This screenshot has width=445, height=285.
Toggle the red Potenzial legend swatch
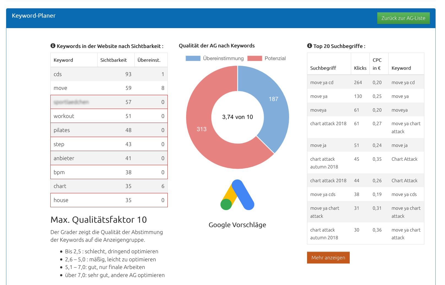[x=254, y=58]
